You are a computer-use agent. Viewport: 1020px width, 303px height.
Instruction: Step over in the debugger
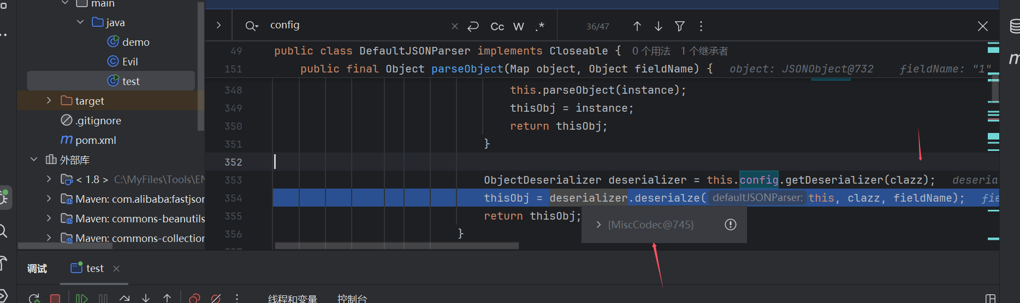[x=124, y=299]
